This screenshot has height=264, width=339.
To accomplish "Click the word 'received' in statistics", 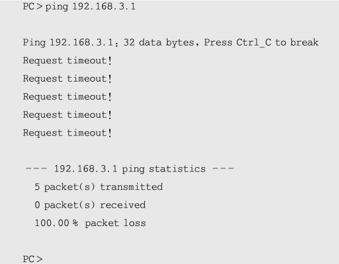I will (x=123, y=205).
